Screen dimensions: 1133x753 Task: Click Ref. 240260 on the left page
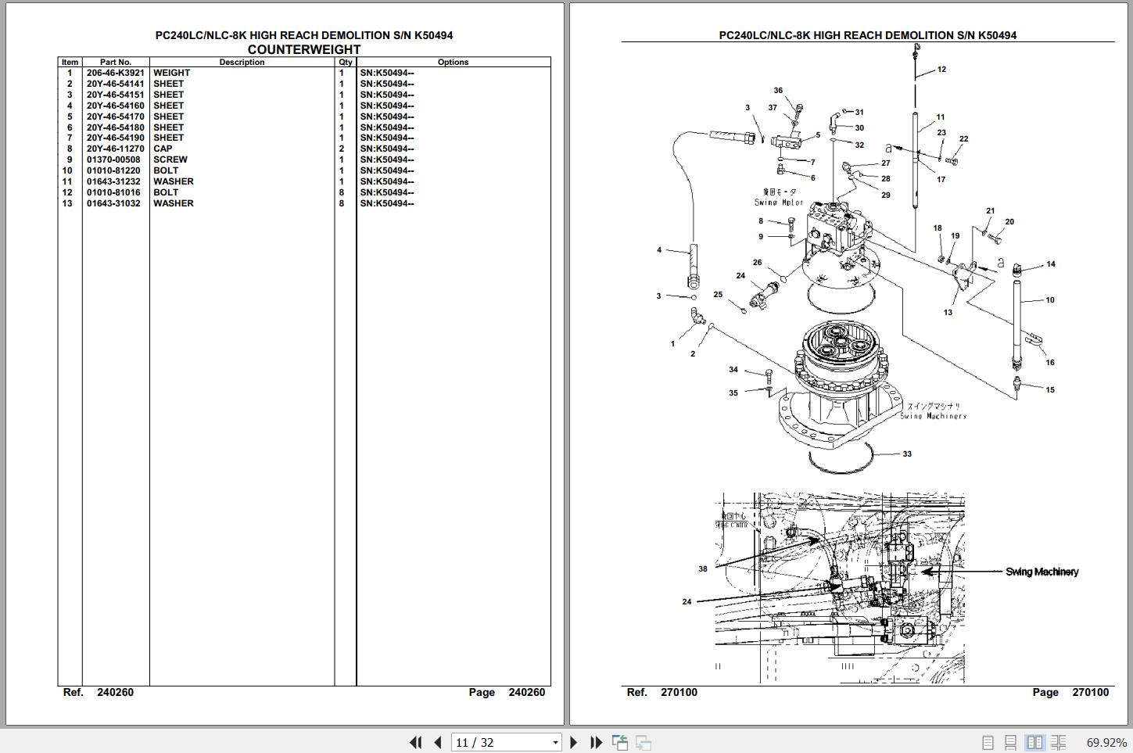coord(99,692)
